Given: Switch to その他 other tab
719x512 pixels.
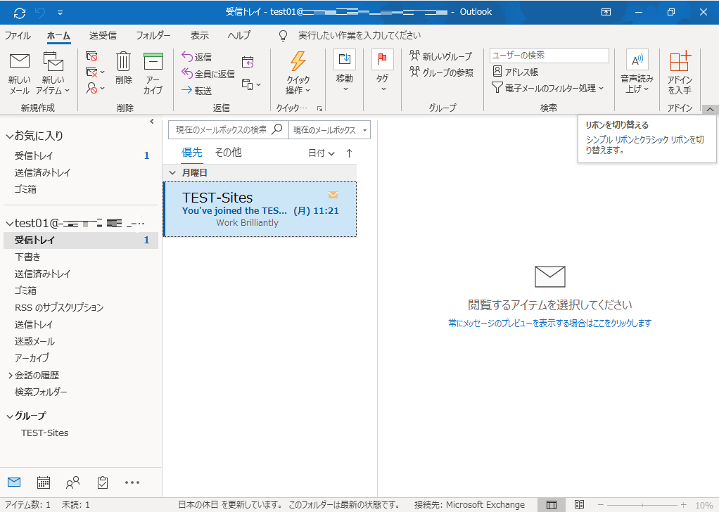Looking at the screenshot, I should click(229, 153).
